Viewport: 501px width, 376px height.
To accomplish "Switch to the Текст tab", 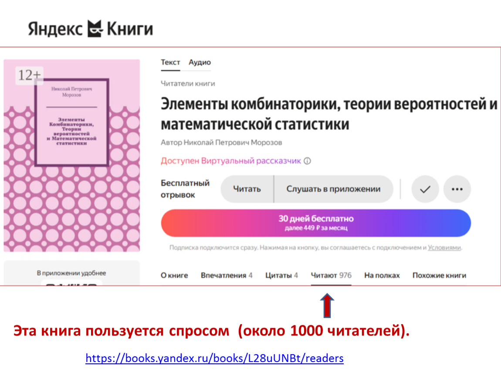I will (170, 62).
